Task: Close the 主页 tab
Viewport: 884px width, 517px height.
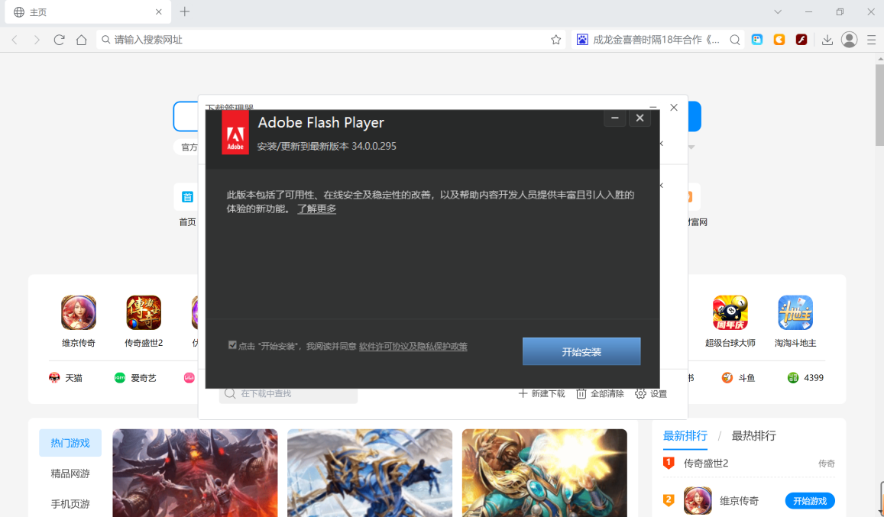Action: 158,12
